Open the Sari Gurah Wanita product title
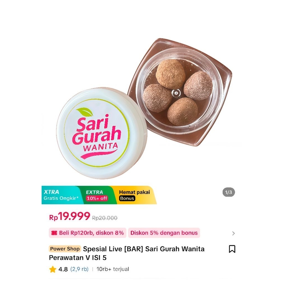This screenshot has width=284, height=284. tap(126, 253)
